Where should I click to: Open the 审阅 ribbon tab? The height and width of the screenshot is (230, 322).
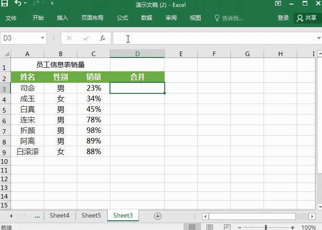pyautogui.click(x=171, y=18)
